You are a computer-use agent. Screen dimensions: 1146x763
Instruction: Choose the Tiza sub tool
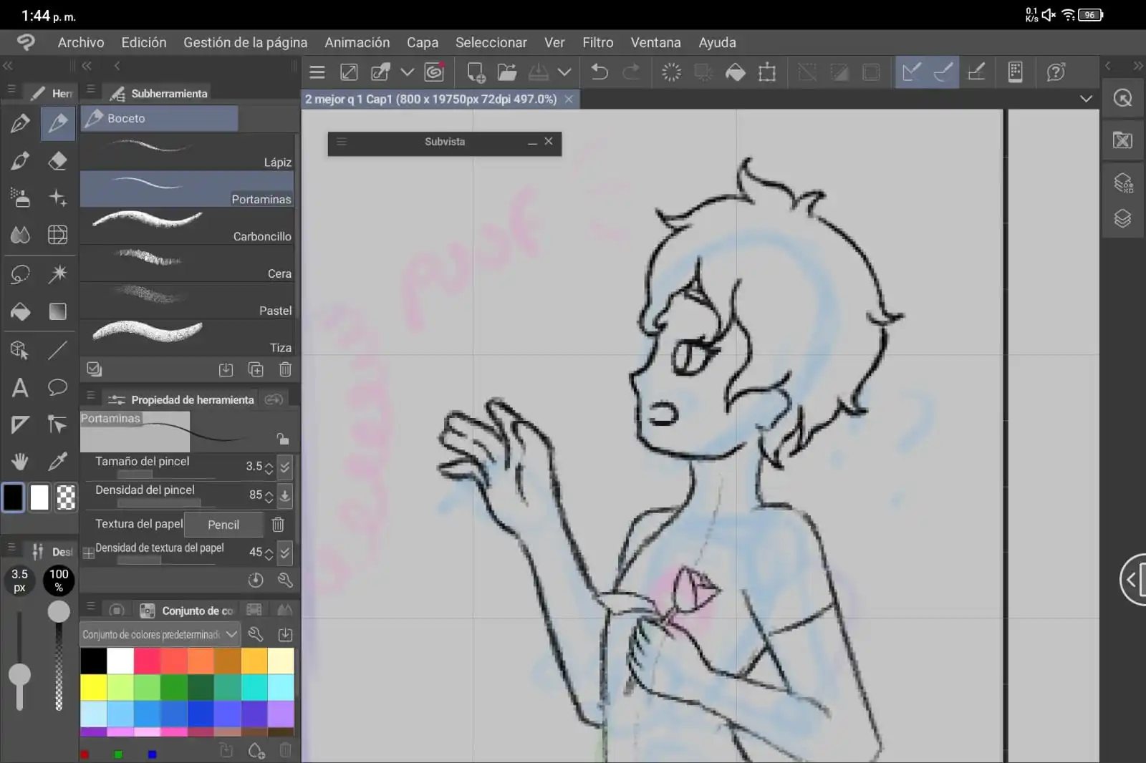(187, 337)
